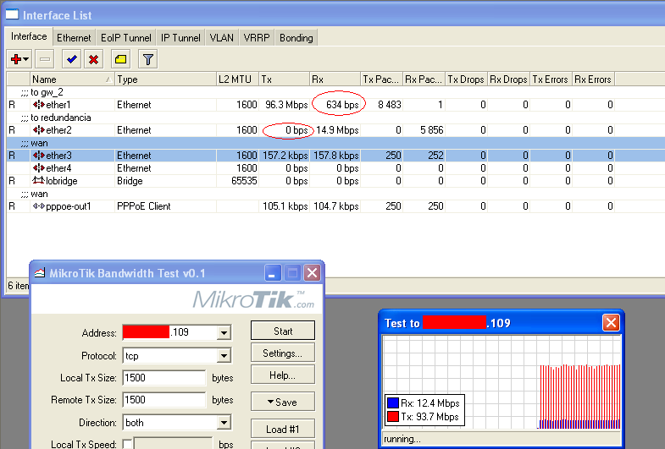Image resolution: width=665 pixels, height=449 pixels.
Task: Click the Remove (minus) toolbar button
Action: pyautogui.click(x=45, y=59)
